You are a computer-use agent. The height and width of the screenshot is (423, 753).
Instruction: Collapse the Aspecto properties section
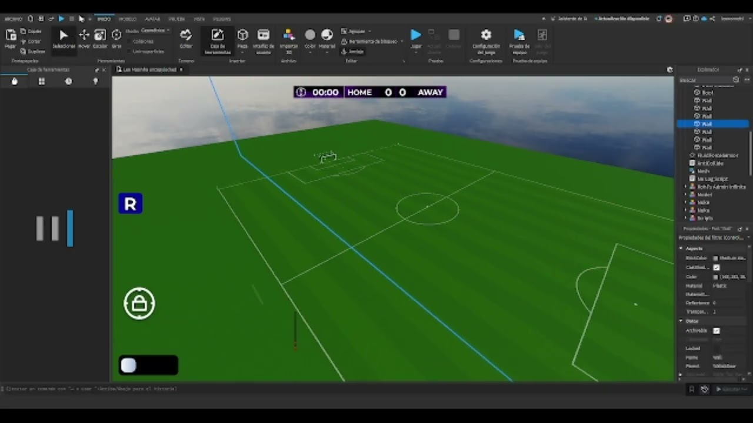point(681,249)
